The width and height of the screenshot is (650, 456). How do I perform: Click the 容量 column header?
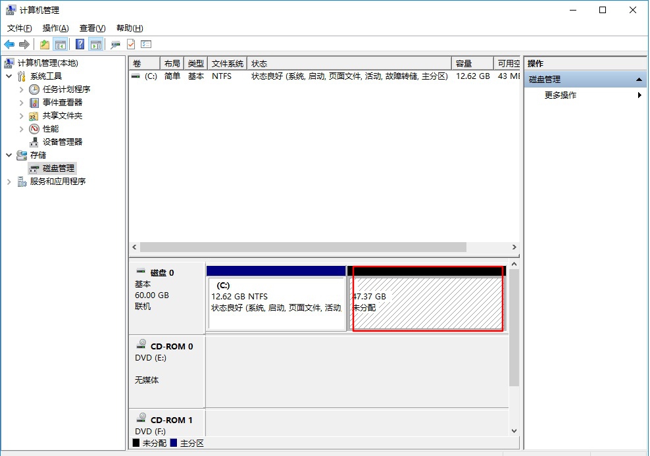472,63
